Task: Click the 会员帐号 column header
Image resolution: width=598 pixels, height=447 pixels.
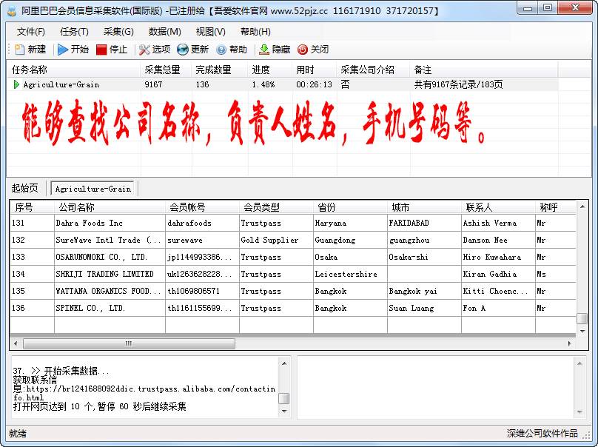Action: [202, 207]
